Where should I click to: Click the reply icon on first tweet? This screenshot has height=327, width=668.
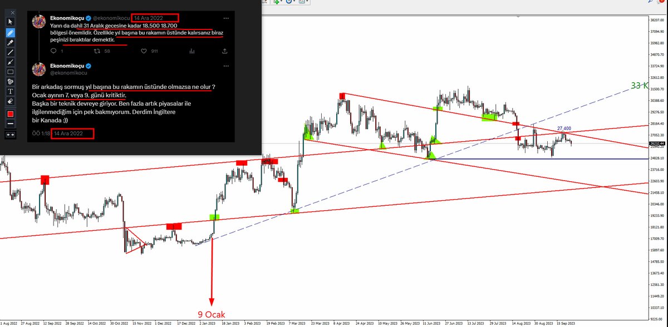pos(53,51)
